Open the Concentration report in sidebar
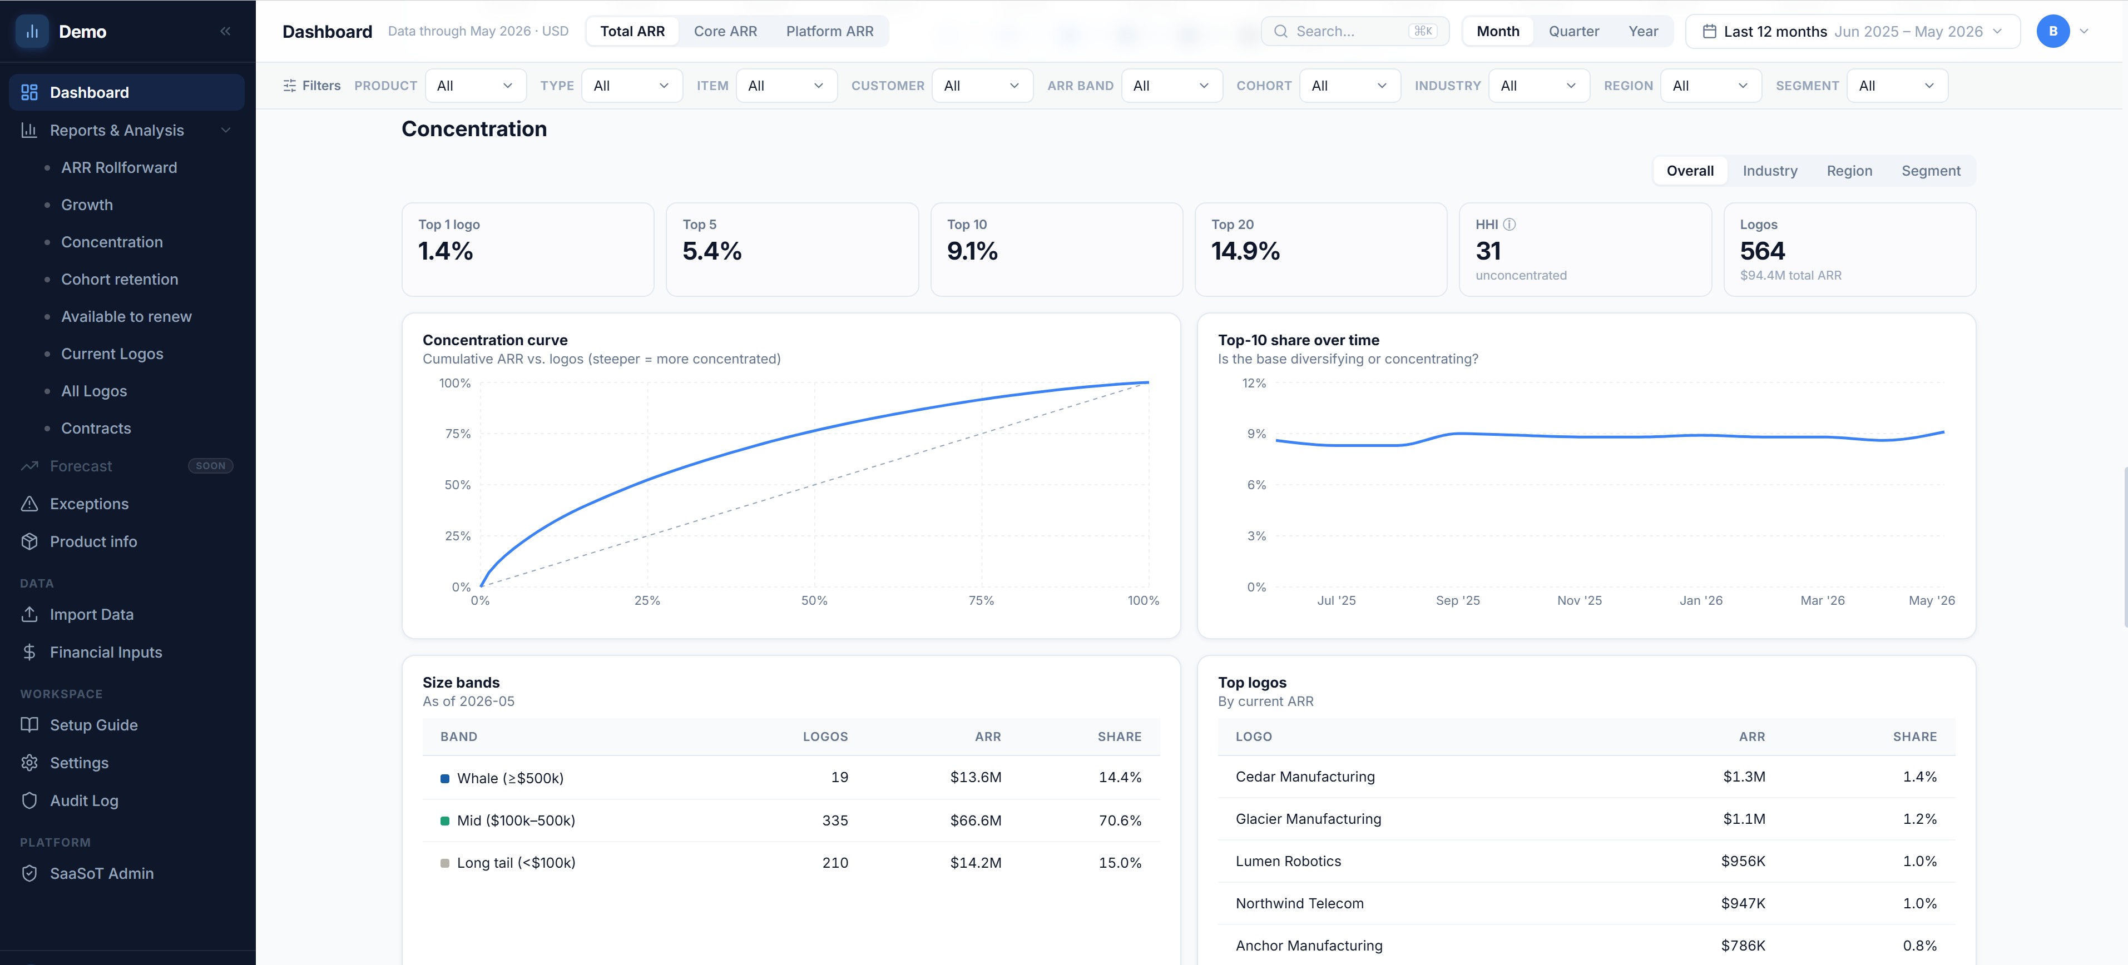Viewport: 2128px width, 965px height. (112, 242)
